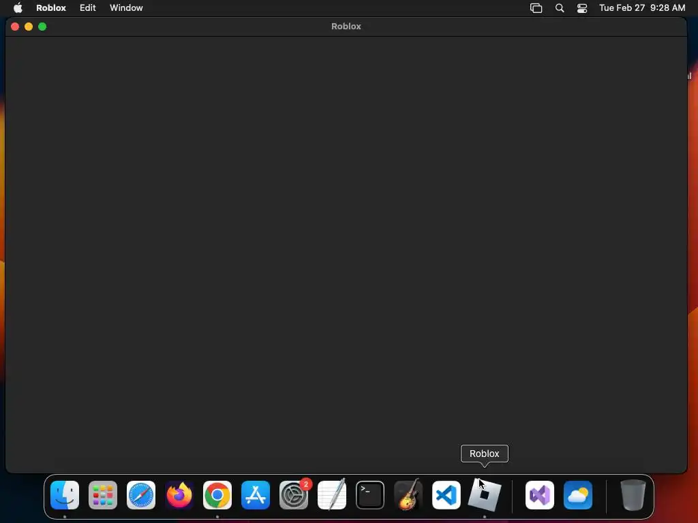The height and width of the screenshot is (523, 698).
Task: Launch Terminal from the dock
Action: [x=370, y=495]
